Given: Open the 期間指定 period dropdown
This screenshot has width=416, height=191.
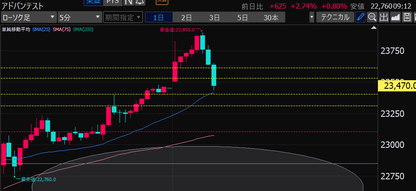Looking at the screenshot, I should 123,18.
